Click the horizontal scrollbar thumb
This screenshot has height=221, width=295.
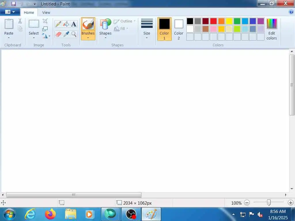[74, 195]
